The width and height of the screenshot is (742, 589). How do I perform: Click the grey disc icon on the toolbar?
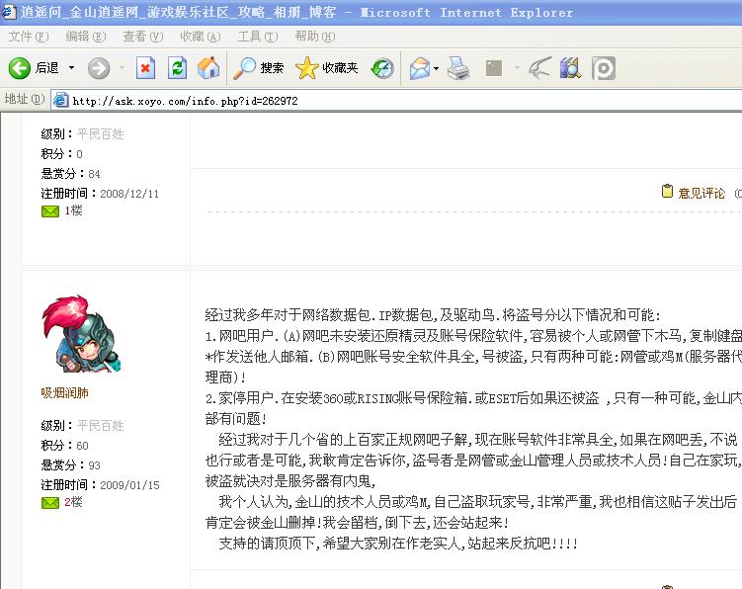(x=604, y=68)
